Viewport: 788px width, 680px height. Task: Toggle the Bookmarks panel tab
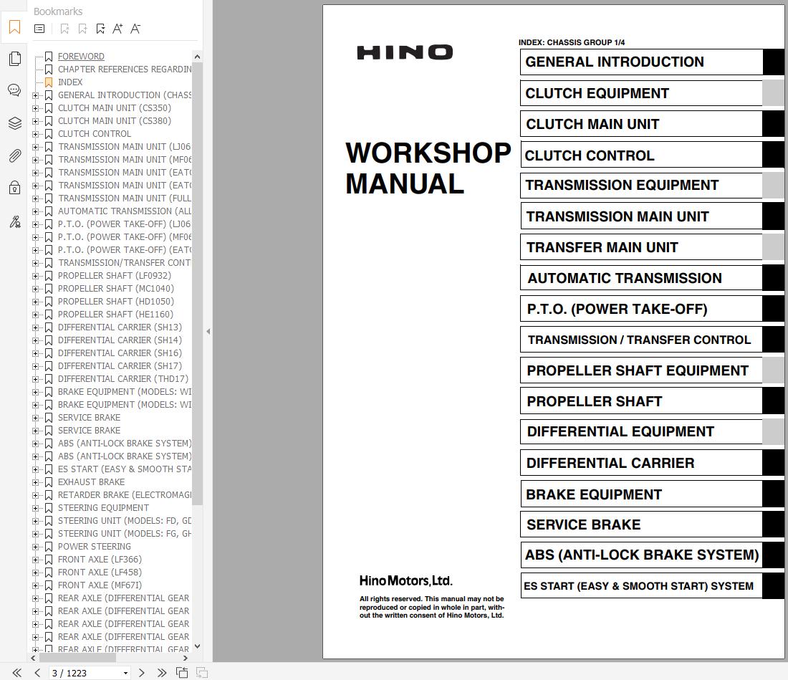14,27
